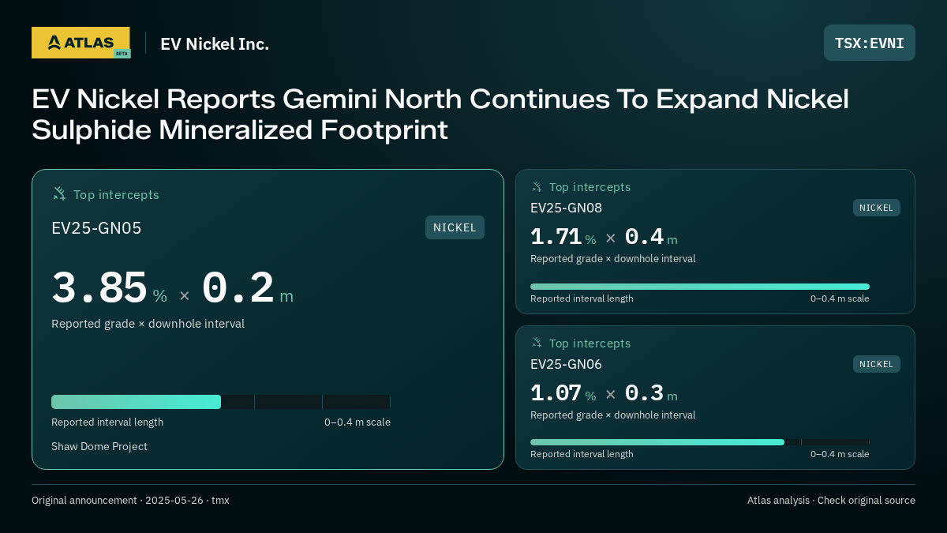The image size is (947, 533).
Task: Click the EV25-GN08 interval length bar
Action: point(700,287)
